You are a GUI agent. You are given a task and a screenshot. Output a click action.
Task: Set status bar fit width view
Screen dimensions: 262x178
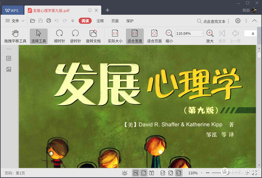click(179, 173)
